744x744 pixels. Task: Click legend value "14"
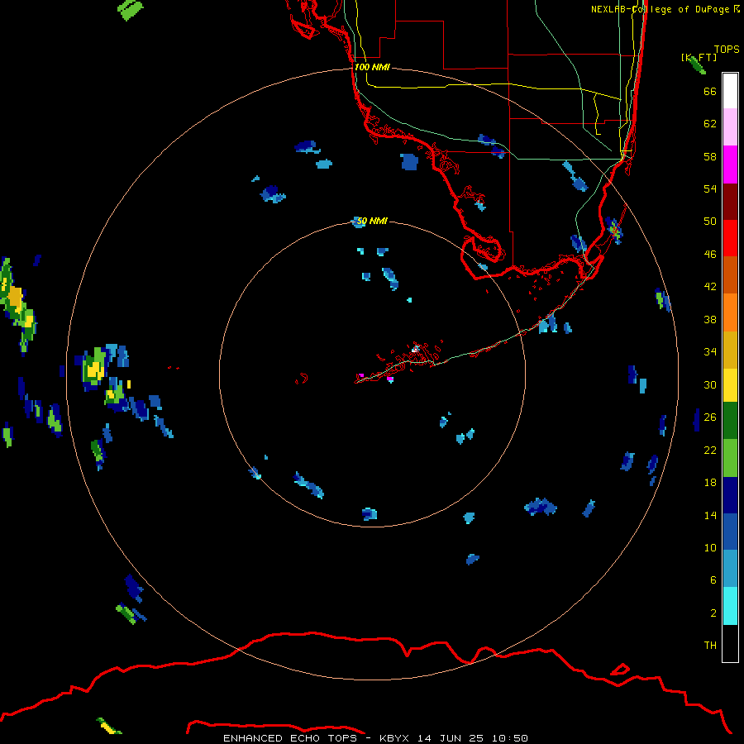[x=710, y=515]
